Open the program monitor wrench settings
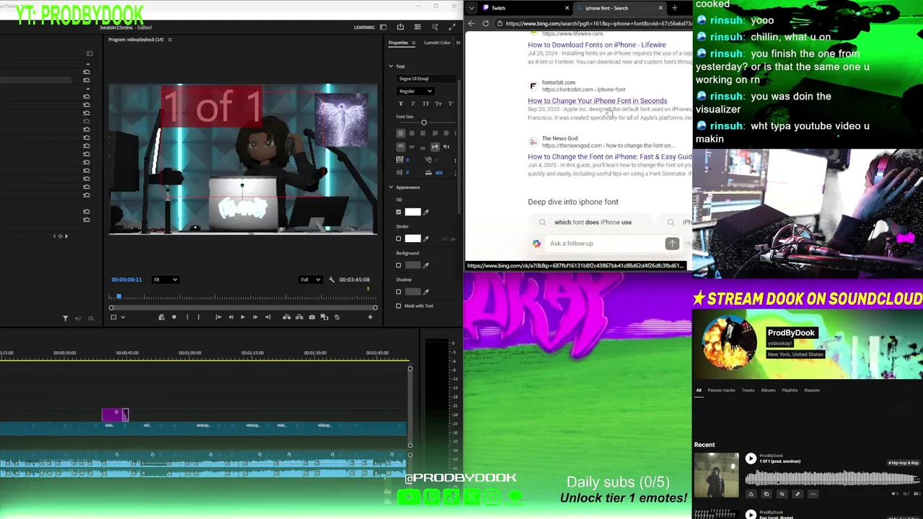Viewport: 923px width, 519px height. (x=332, y=280)
